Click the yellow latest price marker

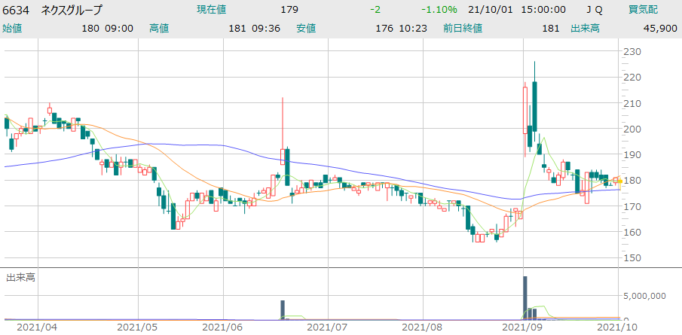[619, 181]
